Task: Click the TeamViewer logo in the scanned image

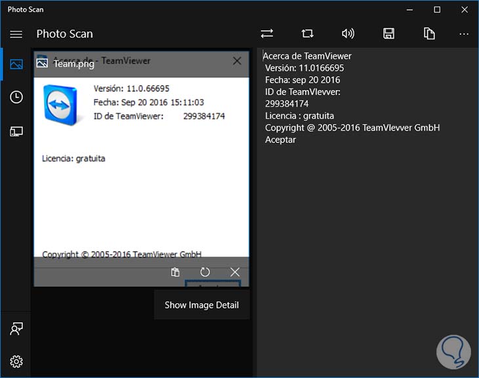Action: [x=60, y=105]
